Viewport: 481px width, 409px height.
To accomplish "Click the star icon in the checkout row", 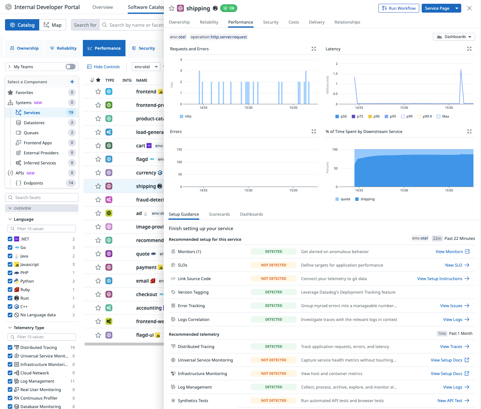I will [98, 294].
